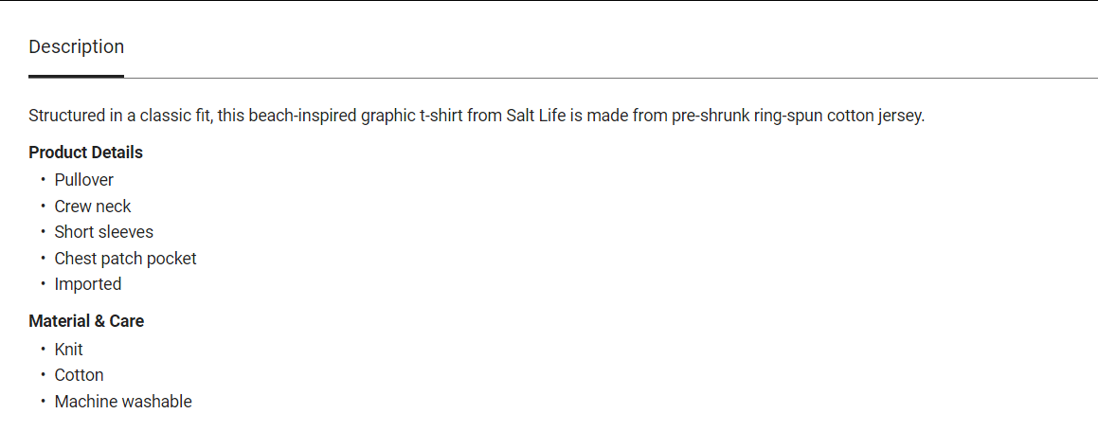Click the Chest patch pocket item
The image size is (1098, 432).
125,259
